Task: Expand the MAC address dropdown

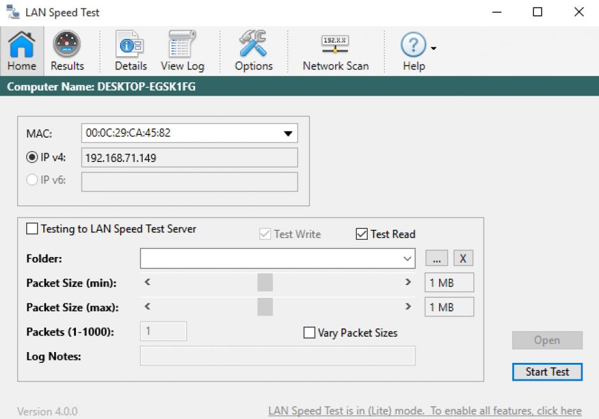Action: click(288, 134)
